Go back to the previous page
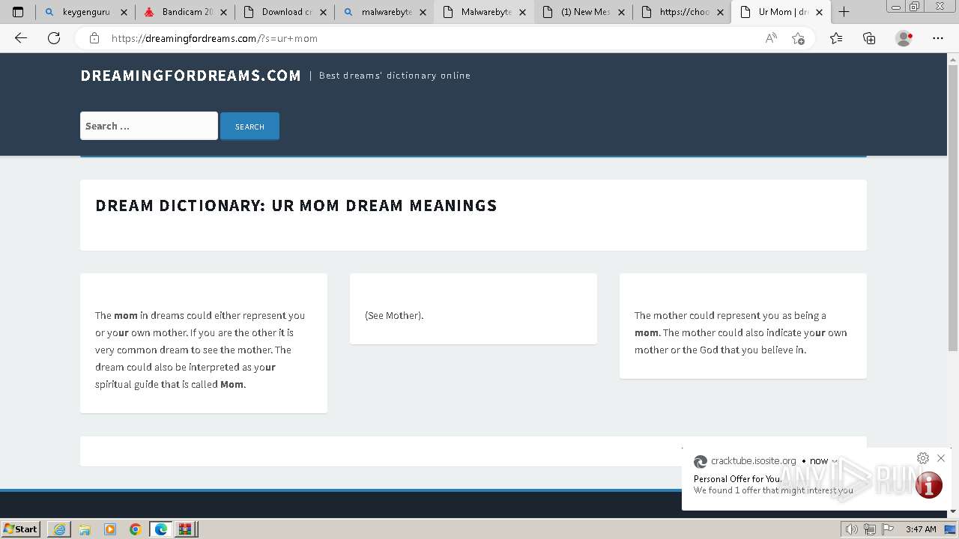 (21, 38)
